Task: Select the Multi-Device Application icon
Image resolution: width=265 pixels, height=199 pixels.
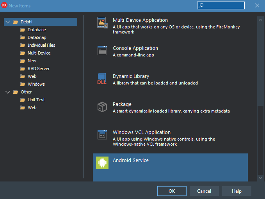Action: [102, 23]
